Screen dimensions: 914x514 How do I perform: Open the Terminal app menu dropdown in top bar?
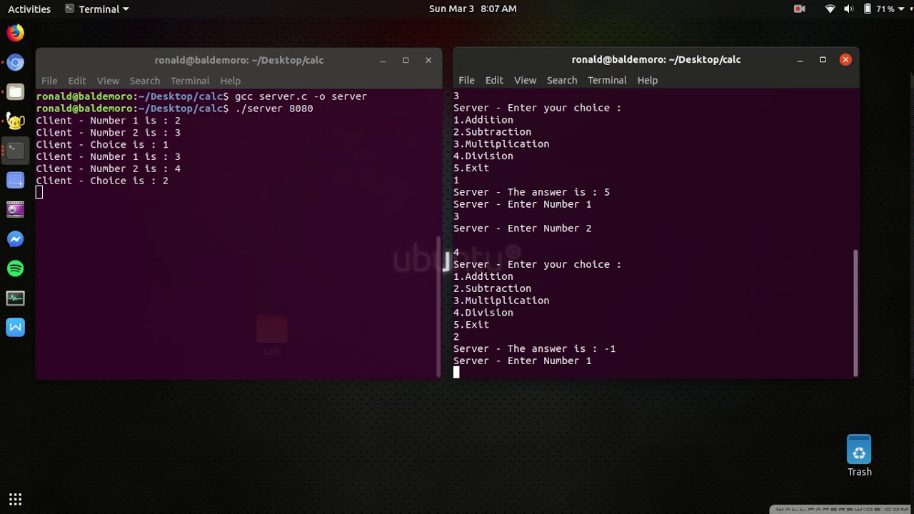(x=96, y=9)
